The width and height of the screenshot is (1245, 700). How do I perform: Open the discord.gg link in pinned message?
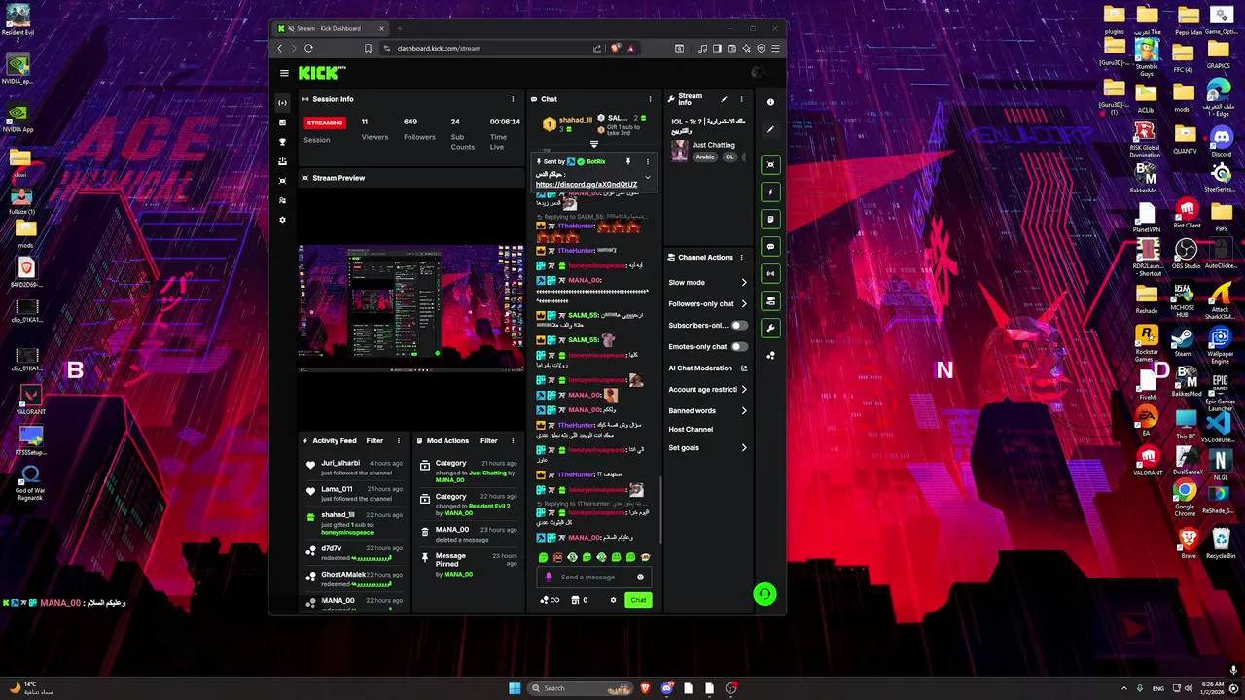point(587,184)
